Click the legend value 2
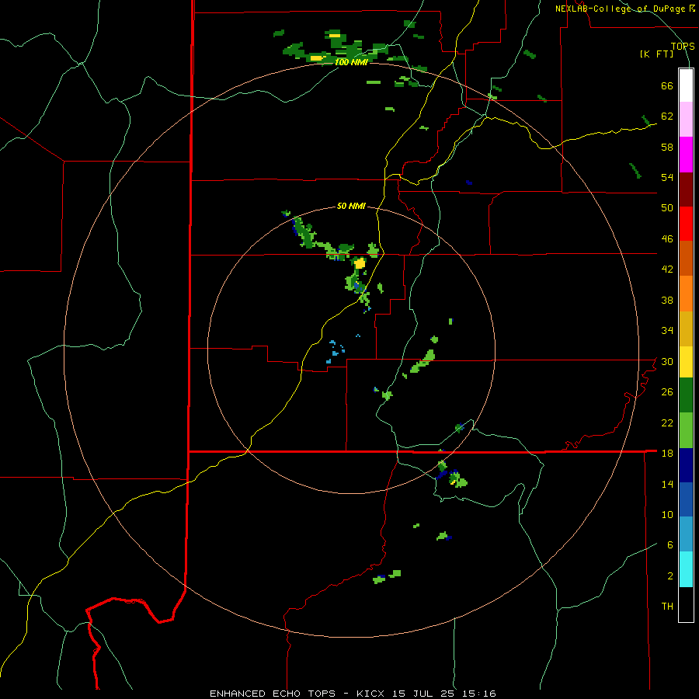The width and height of the screenshot is (699, 699). coord(670,576)
